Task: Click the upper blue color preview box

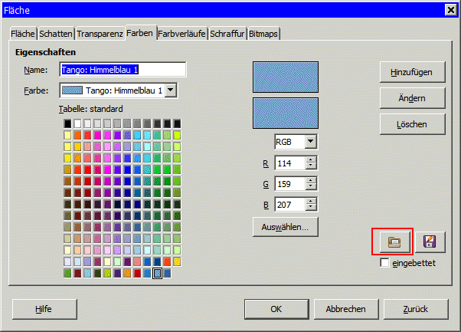Action: click(x=286, y=77)
